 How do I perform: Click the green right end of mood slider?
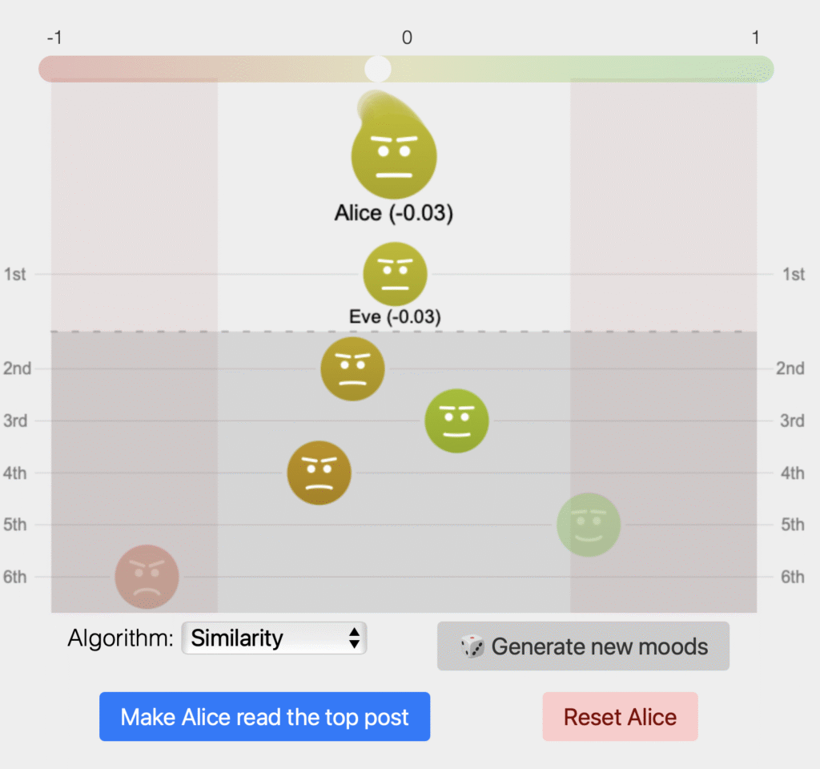click(761, 69)
